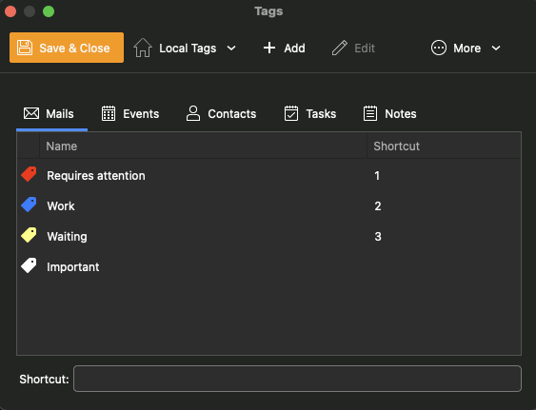The height and width of the screenshot is (410, 536).
Task: Open the Contacts tab
Action: 221,114
